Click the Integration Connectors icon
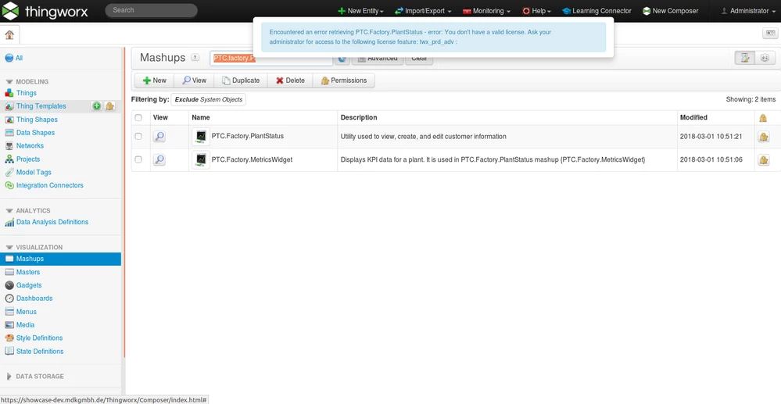 [9, 185]
